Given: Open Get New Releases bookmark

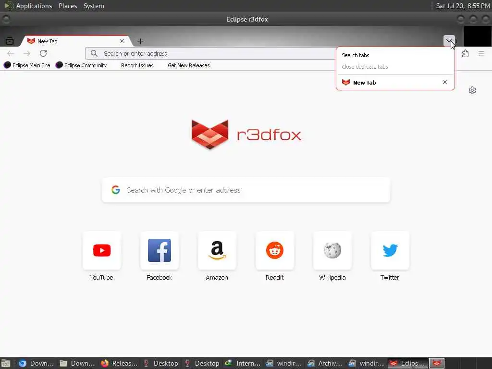Looking at the screenshot, I should (188, 65).
